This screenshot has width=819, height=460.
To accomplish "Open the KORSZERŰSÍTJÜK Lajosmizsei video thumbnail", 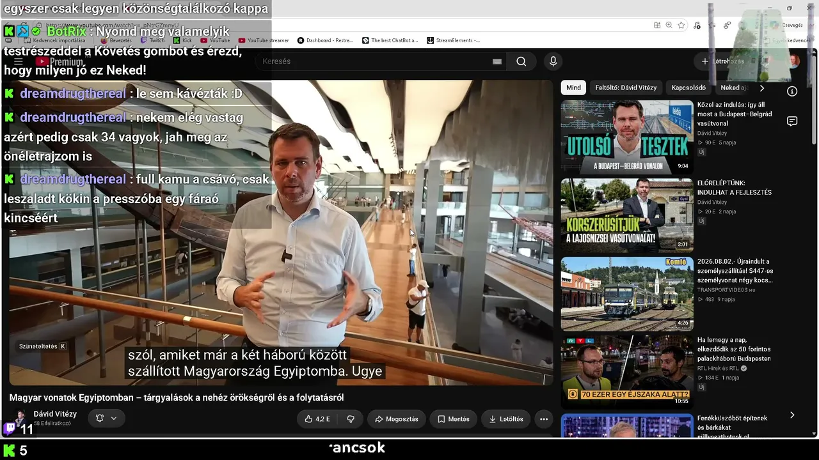I will [627, 215].
